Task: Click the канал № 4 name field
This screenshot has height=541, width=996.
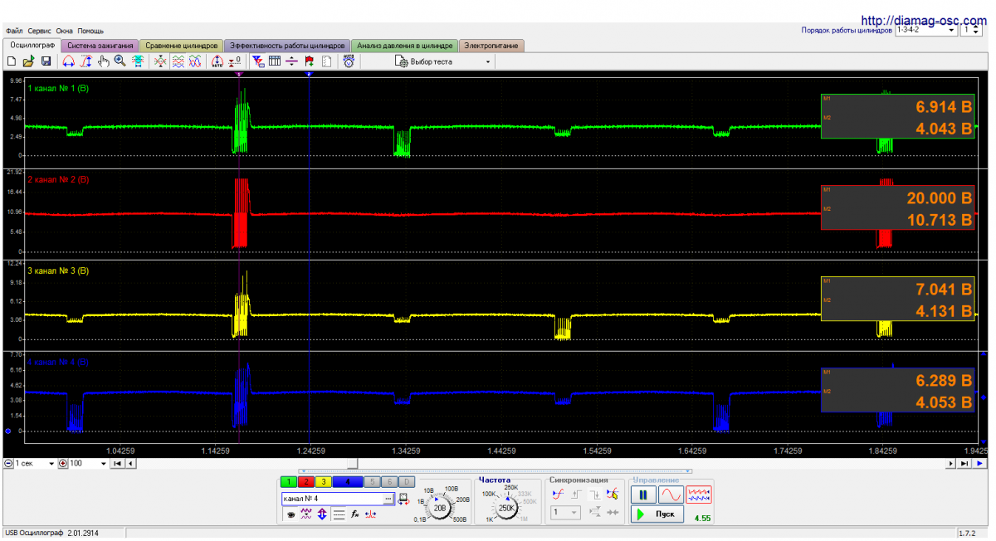Action: 332,499
